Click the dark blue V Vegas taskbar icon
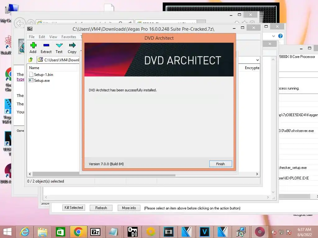 pyautogui.click(x=204, y=232)
